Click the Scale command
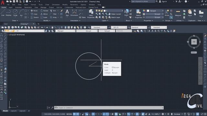Image resolution: width=207 pixels, height=116 pixels. (x=44, y=17)
